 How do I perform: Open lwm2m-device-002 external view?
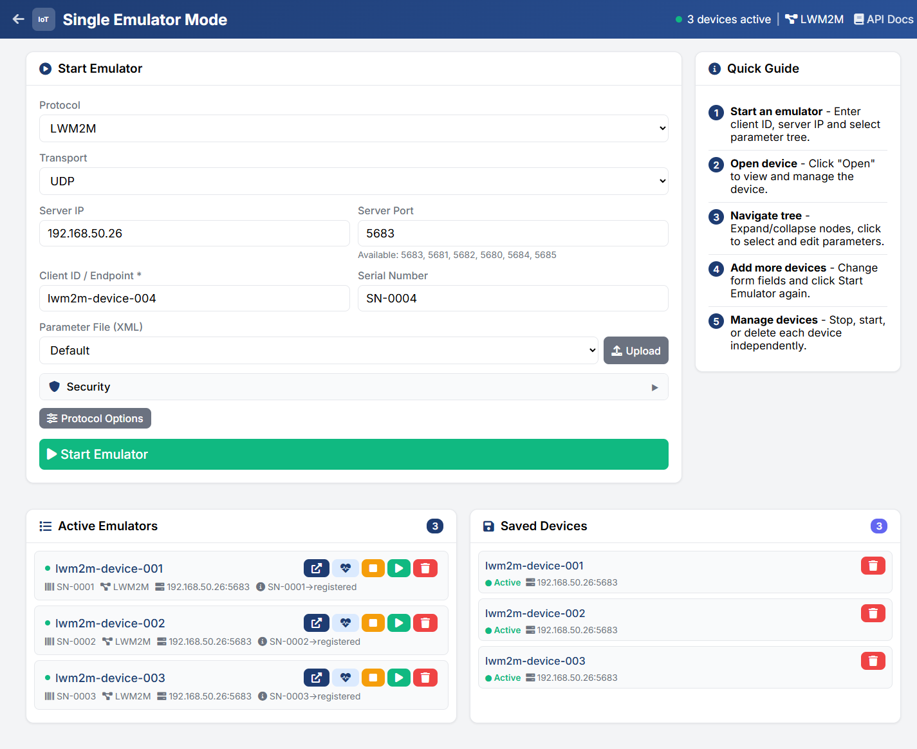pyautogui.click(x=317, y=623)
